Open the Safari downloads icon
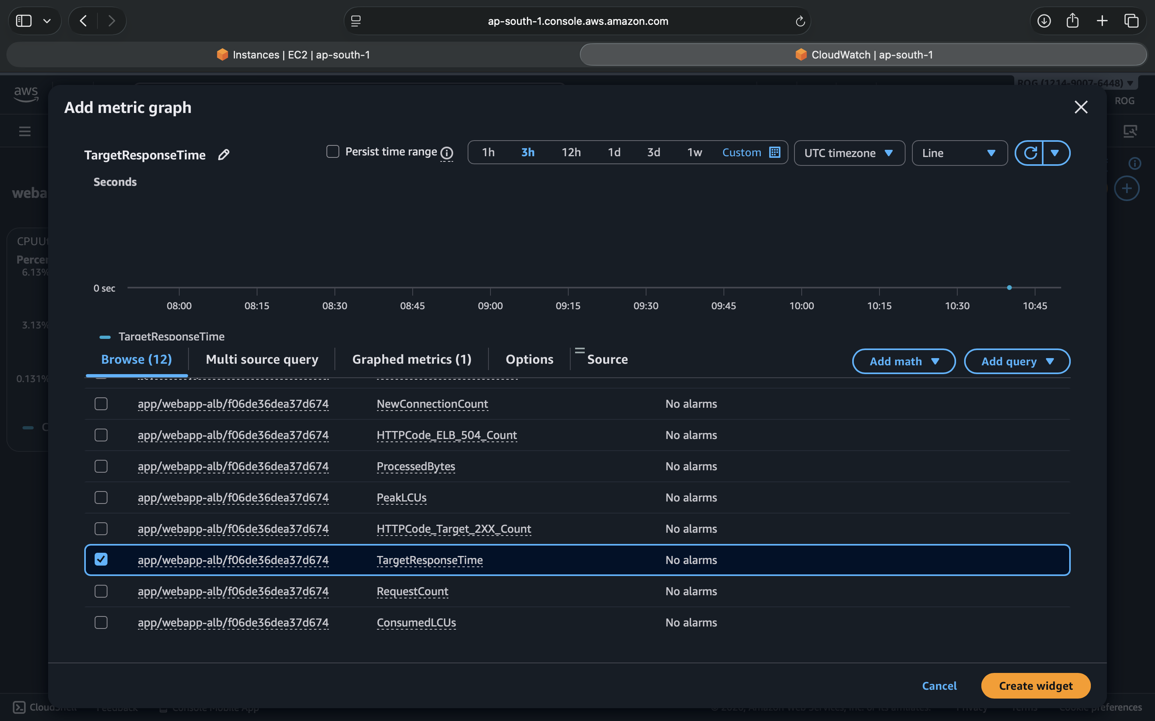This screenshot has width=1155, height=721. (x=1044, y=20)
